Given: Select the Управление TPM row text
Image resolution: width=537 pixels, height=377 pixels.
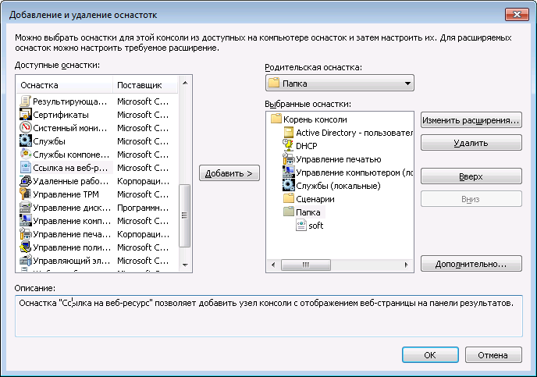Looking at the screenshot, I should (x=66, y=194).
